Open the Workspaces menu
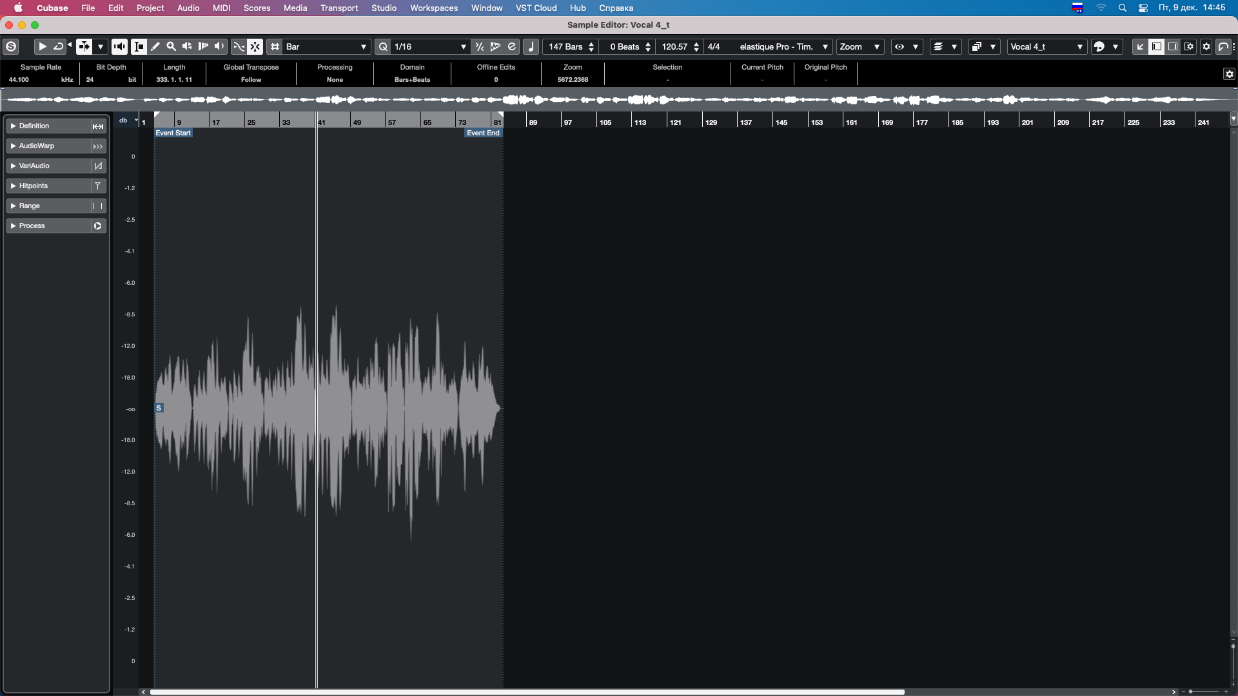 click(x=434, y=8)
